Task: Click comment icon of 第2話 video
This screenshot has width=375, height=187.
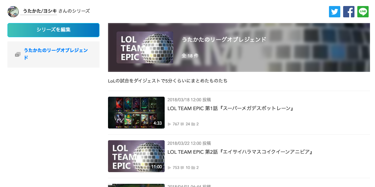Action: pos(182,168)
